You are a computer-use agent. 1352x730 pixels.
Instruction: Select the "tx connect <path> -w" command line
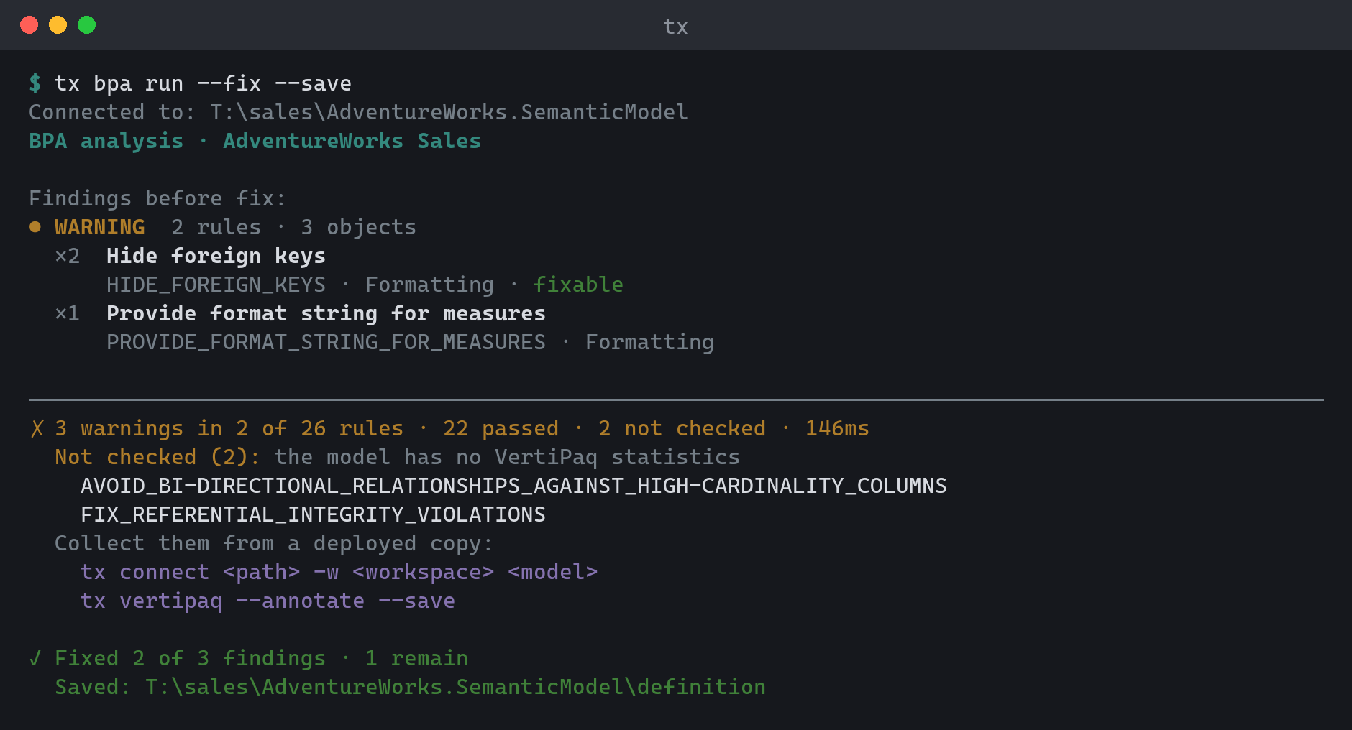coord(339,572)
